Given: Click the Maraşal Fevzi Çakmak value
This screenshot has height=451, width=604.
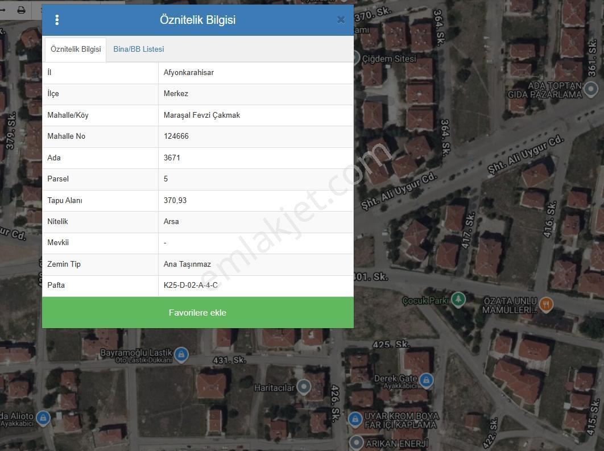Looking at the screenshot, I should coord(202,115).
